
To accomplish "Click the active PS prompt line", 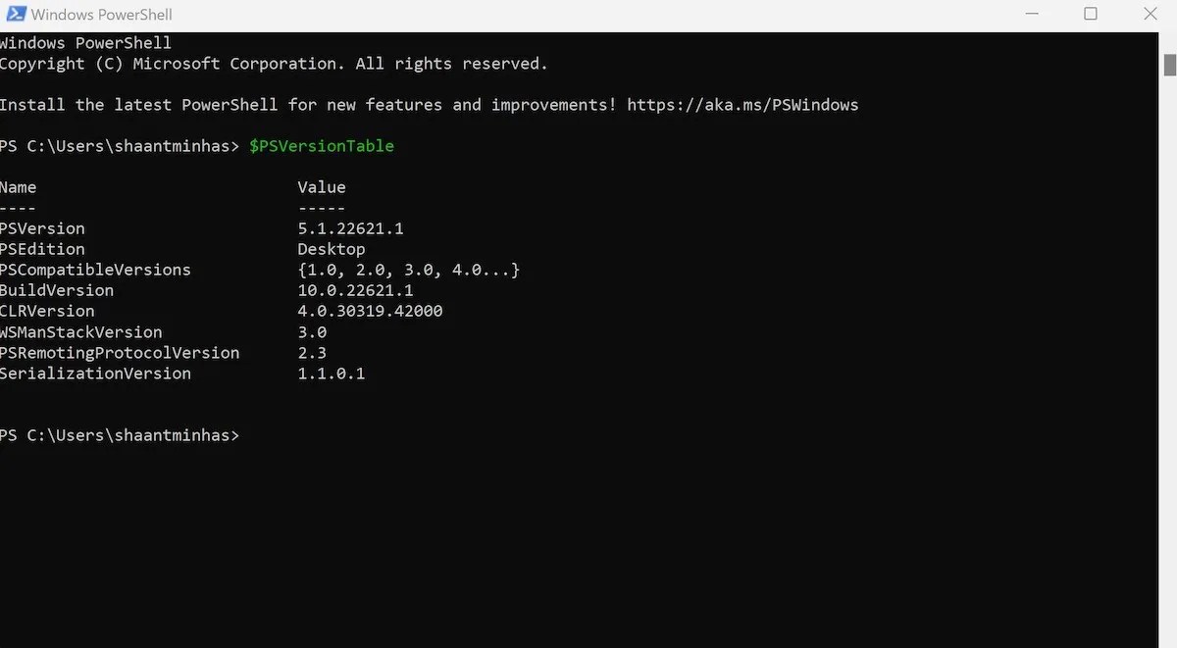I will tap(120, 434).
